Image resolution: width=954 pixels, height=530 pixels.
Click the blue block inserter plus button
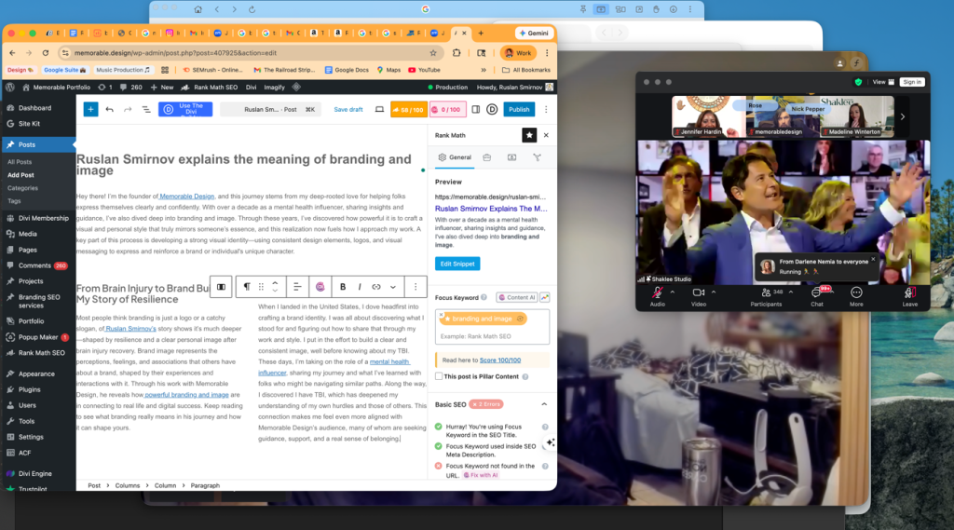90,109
